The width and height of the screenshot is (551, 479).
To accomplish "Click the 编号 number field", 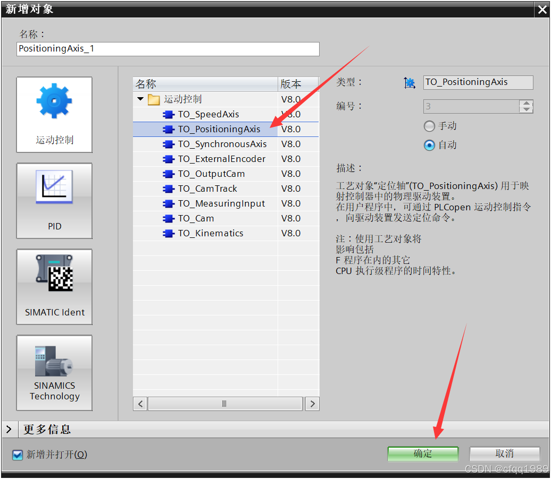I will point(471,106).
